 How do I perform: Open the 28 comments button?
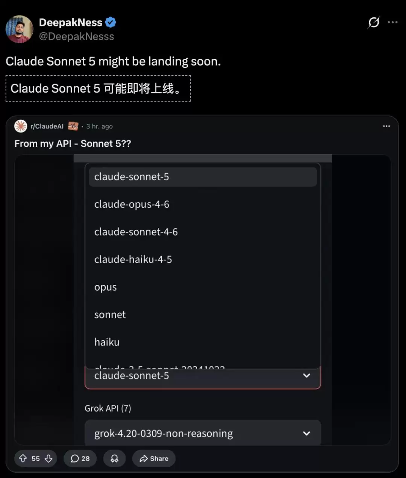[x=80, y=458]
